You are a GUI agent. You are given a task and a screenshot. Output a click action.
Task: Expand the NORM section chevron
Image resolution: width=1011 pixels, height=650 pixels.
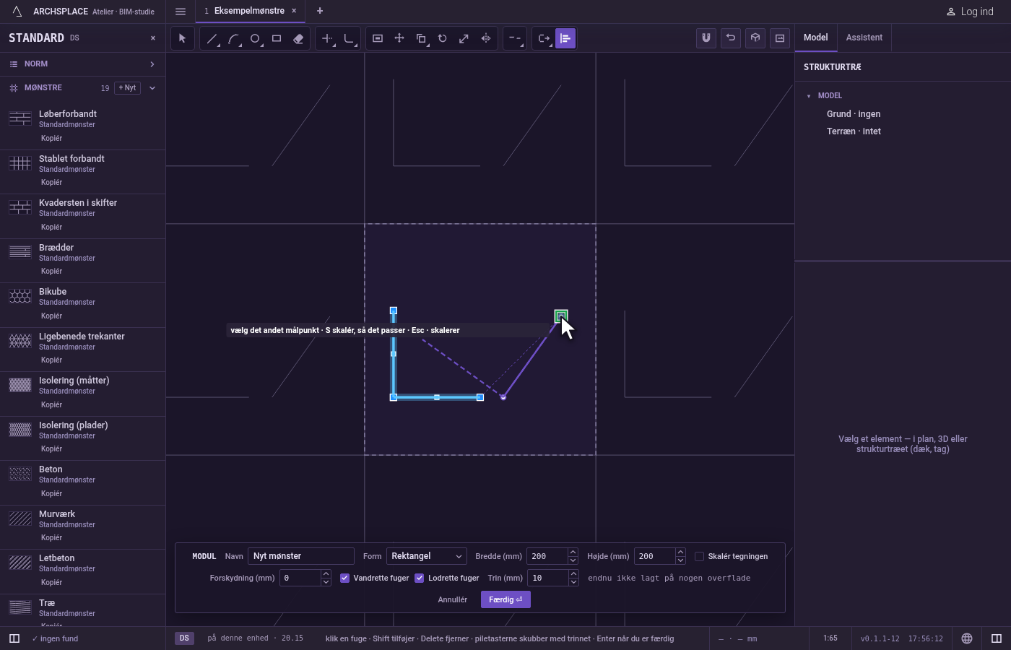pyautogui.click(x=152, y=64)
